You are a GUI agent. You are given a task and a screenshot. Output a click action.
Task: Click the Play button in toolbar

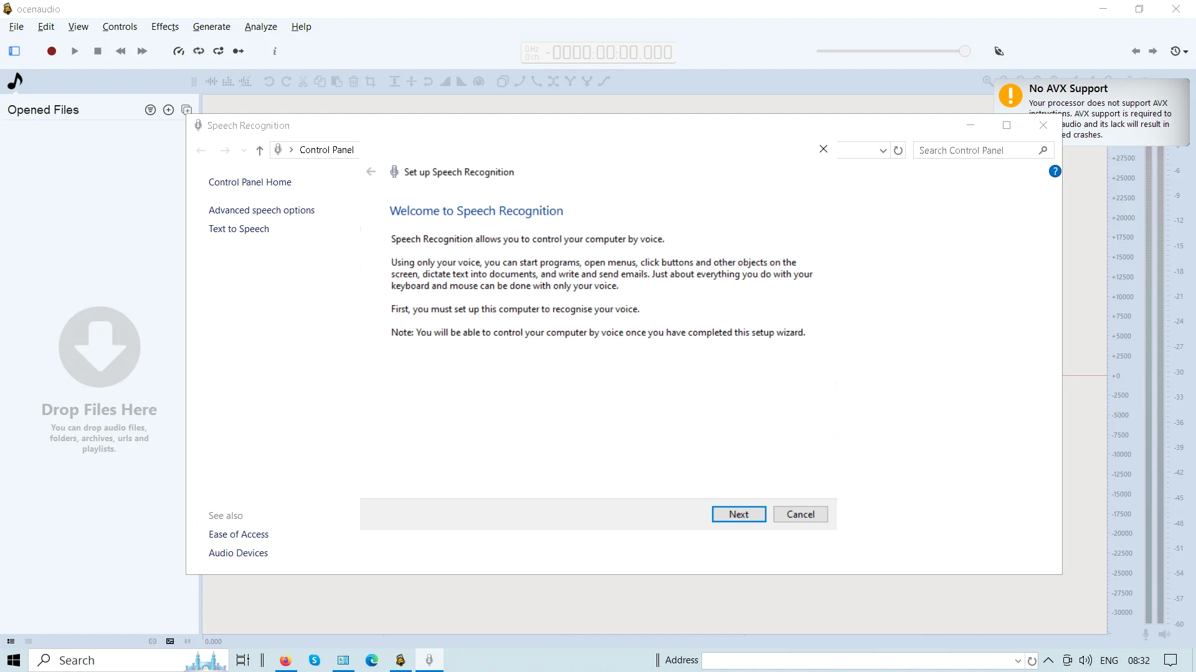75,51
